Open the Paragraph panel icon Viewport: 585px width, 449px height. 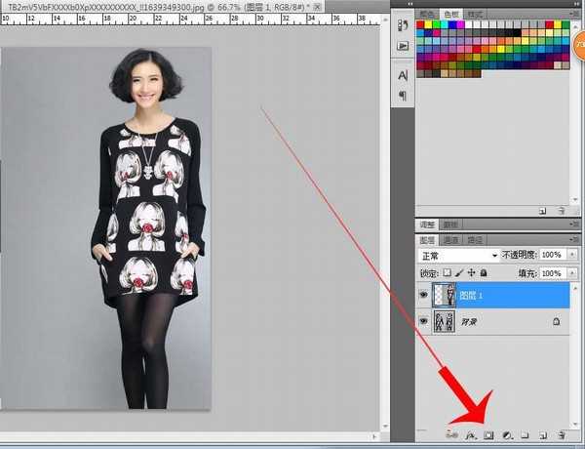pos(402,96)
